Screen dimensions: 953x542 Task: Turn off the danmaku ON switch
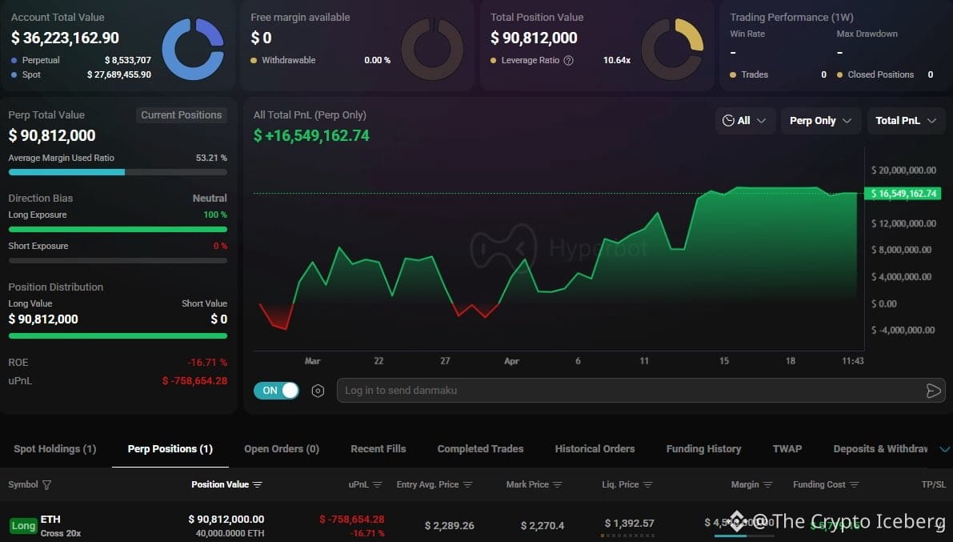pyautogui.click(x=277, y=391)
